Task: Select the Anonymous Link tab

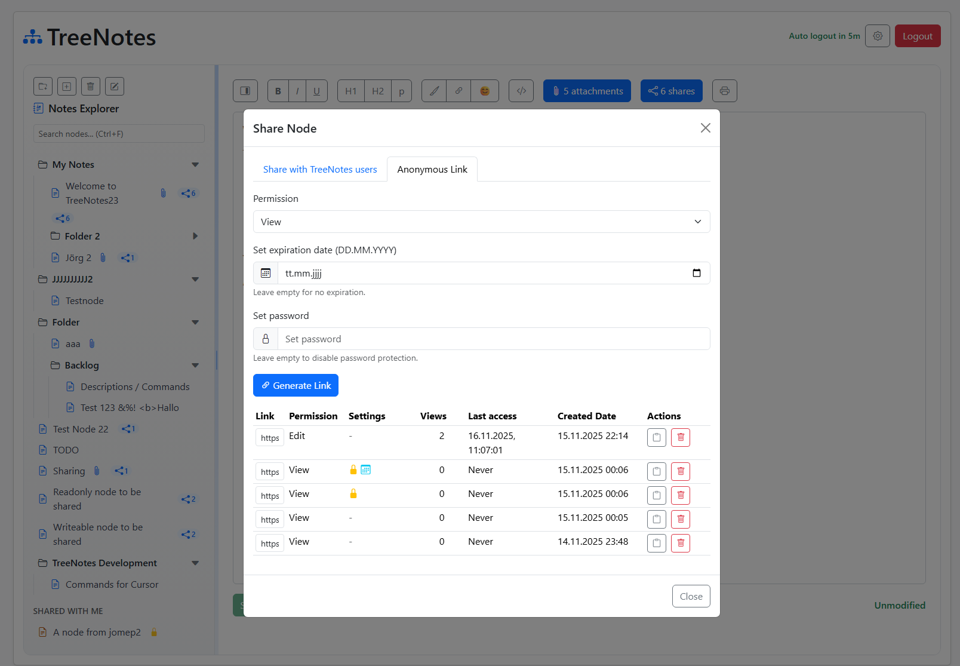Action: (x=432, y=169)
